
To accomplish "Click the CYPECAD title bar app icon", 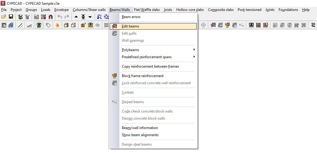I will (x=3, y=3).
